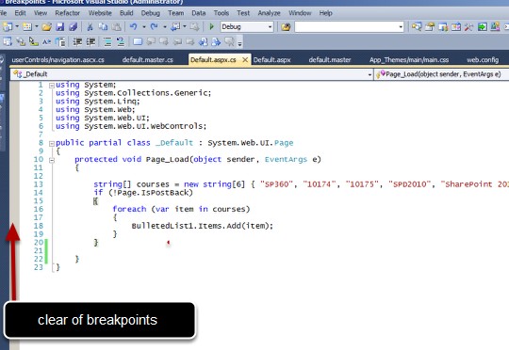509x350 pixels.
Task: Click the Undo arrow icon
Action: 134,26
